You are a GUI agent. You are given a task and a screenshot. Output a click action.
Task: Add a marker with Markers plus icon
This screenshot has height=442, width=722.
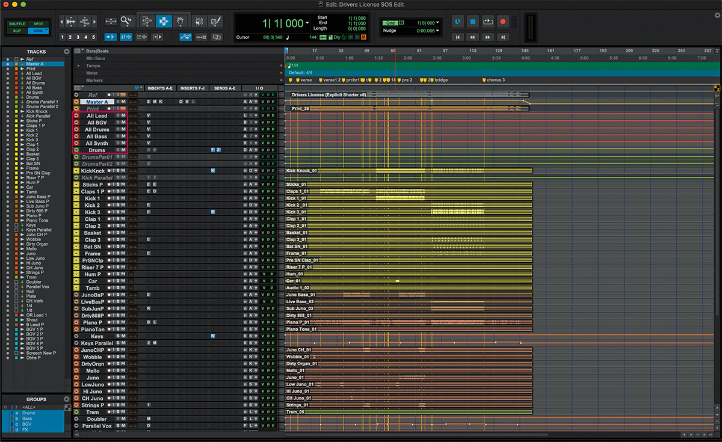click(281, 80)
